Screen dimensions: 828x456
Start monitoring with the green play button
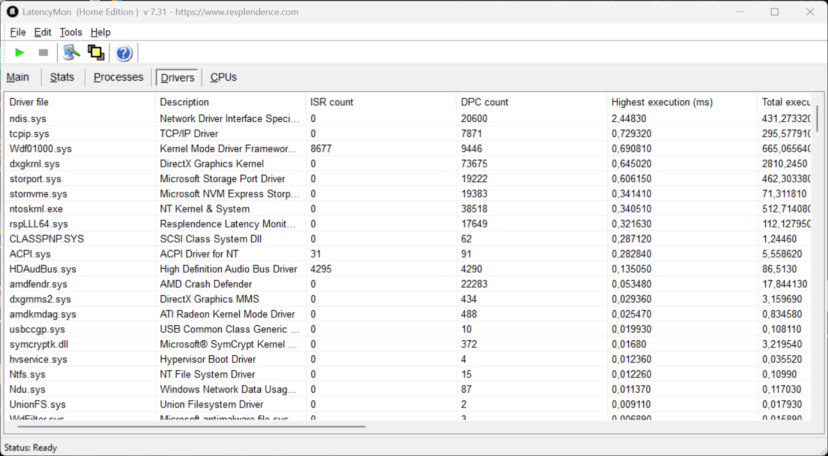(20, 53)
